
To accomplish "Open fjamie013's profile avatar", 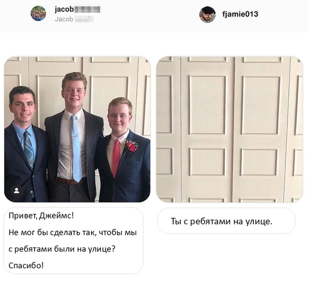I will point(207,15).
